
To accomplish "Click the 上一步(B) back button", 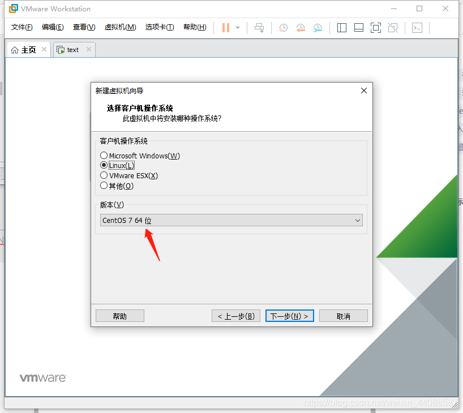I will tap(236, 316).
